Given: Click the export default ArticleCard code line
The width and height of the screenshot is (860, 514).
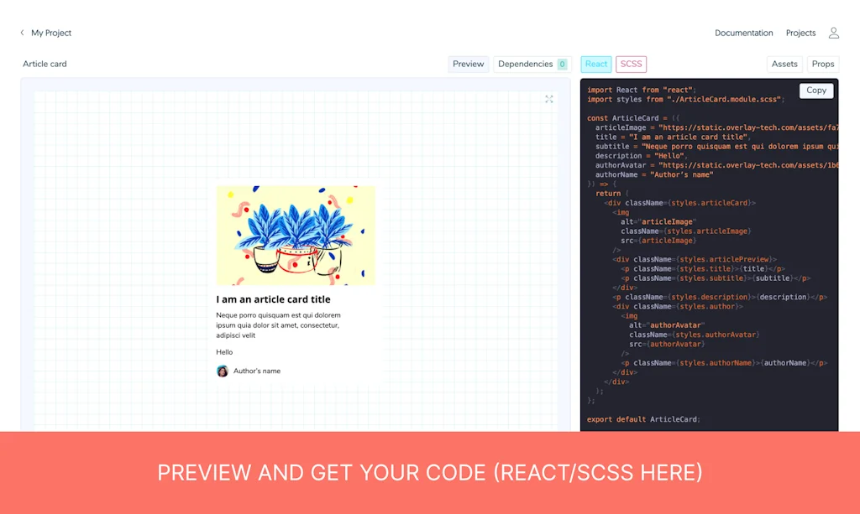Looking at the screenshot, I should pyautogui.click(x=643, y=419).
